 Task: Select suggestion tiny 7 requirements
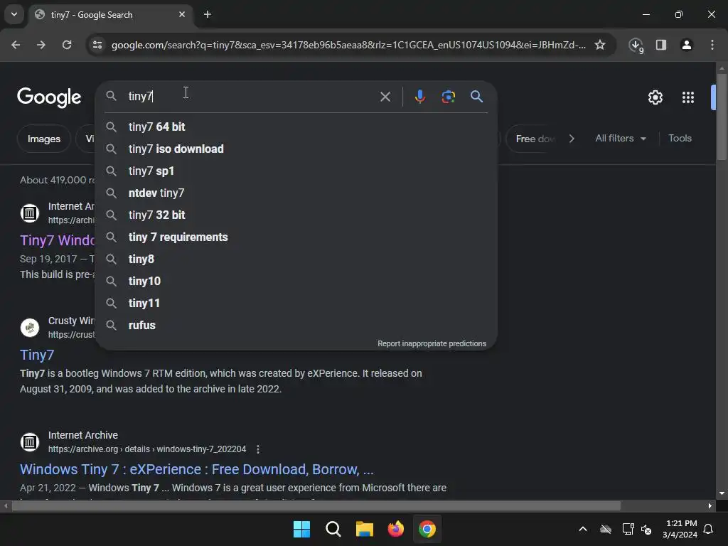(x=296, y=237)
